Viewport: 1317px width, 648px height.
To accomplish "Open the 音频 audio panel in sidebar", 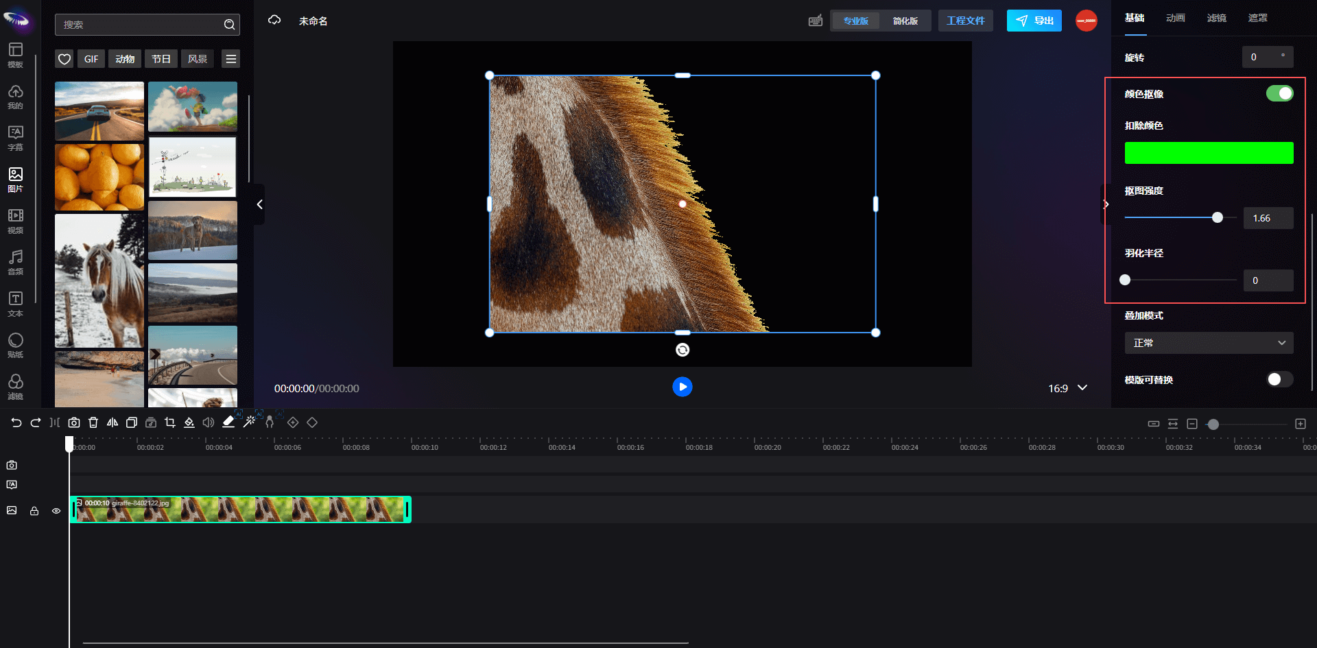I will pyautogui.click(x=15, y=262).
